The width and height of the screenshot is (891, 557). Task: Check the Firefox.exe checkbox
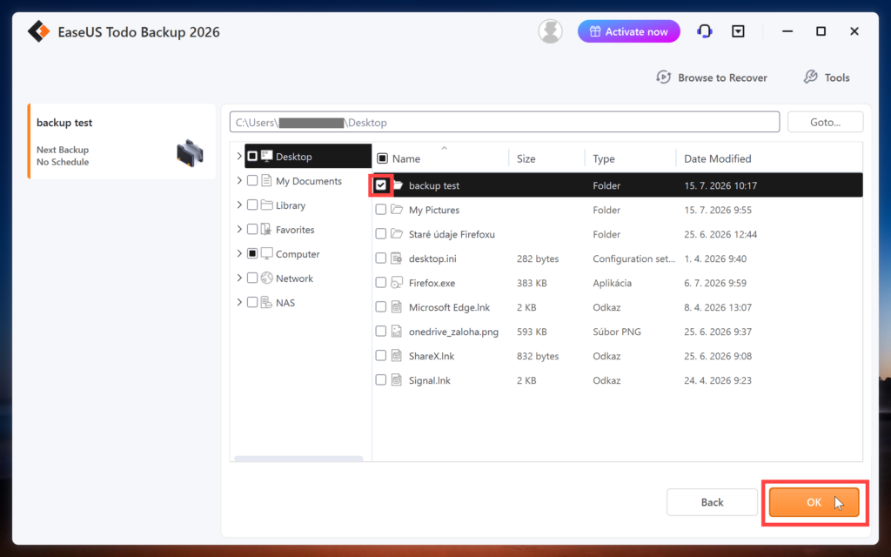381,283
